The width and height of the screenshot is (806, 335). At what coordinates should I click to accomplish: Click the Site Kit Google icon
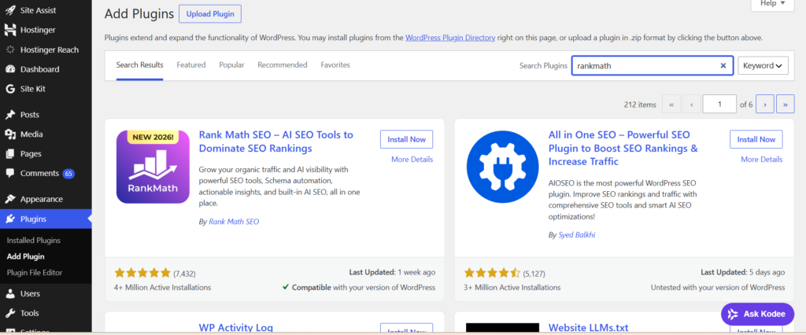pos(9,89)
